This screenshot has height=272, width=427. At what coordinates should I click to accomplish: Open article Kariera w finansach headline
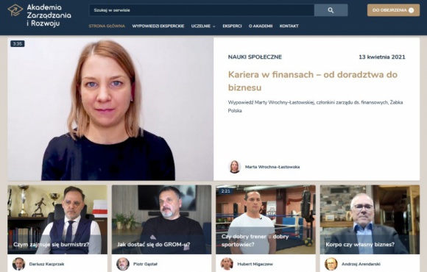[313, 81]
